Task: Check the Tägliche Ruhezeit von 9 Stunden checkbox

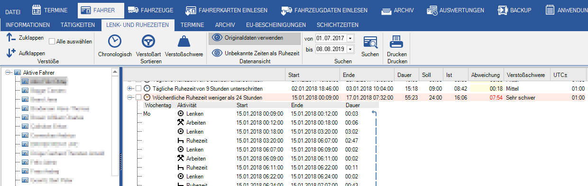Action: click(138, 89)
